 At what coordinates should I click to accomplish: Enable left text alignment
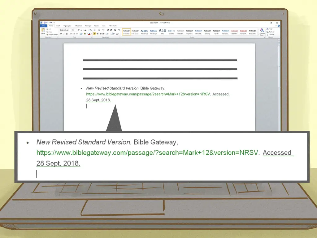(x=94, y=34)
